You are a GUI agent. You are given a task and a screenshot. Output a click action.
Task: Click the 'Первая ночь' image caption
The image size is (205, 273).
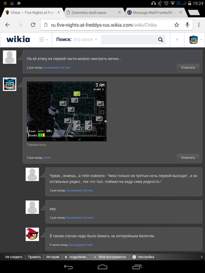[x=36, y=144]
